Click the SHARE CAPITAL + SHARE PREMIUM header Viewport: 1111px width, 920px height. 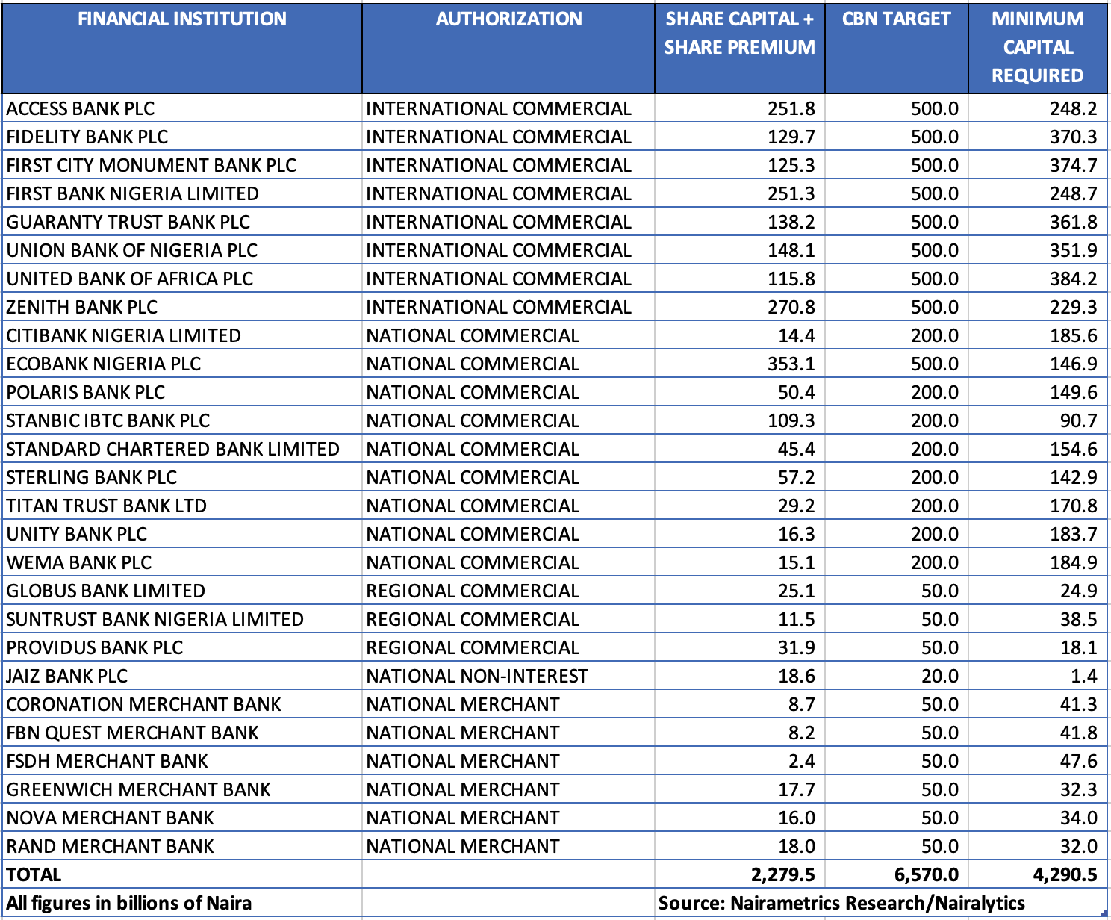pyautogui.click(x=739, y=34)
